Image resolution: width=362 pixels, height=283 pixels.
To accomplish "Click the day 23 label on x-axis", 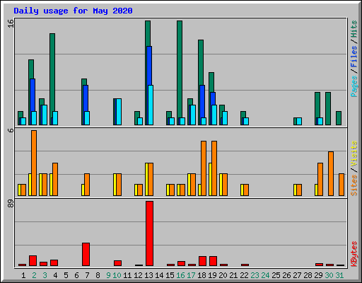I will pos(255,275).
